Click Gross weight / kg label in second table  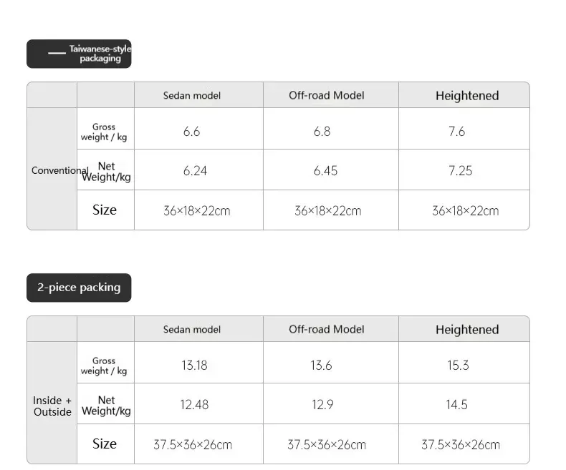pyautogui.click(x=104, y=366)
